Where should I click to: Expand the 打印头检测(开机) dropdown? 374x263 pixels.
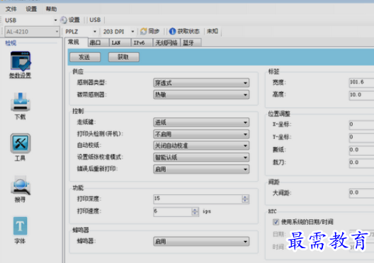coord(201,134)
